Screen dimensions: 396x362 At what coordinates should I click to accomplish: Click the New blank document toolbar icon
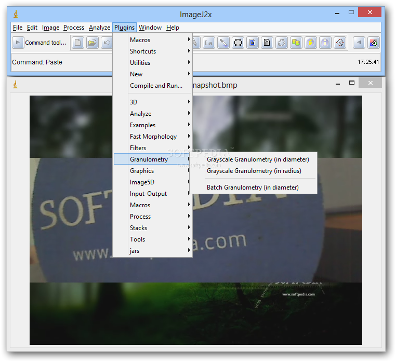[78, 43]
